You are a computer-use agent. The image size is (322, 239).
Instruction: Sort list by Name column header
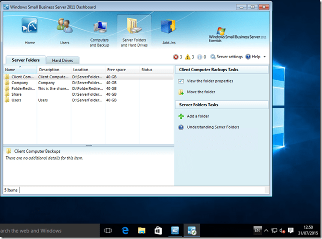click(20, 70)
